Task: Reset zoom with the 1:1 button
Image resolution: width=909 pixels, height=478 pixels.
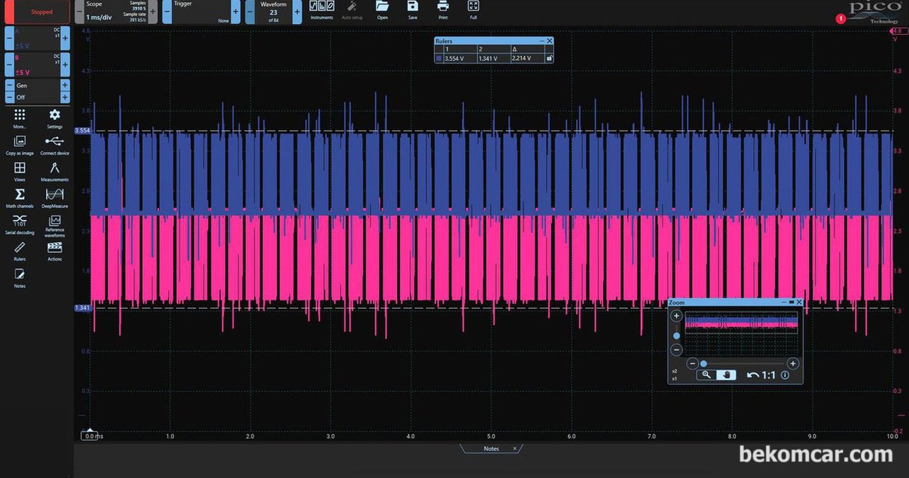Action: click(x=762, y=375)
